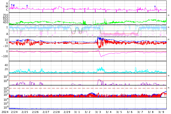Select the 2/25 date label

pyautogui.click(x=25, y=112)
